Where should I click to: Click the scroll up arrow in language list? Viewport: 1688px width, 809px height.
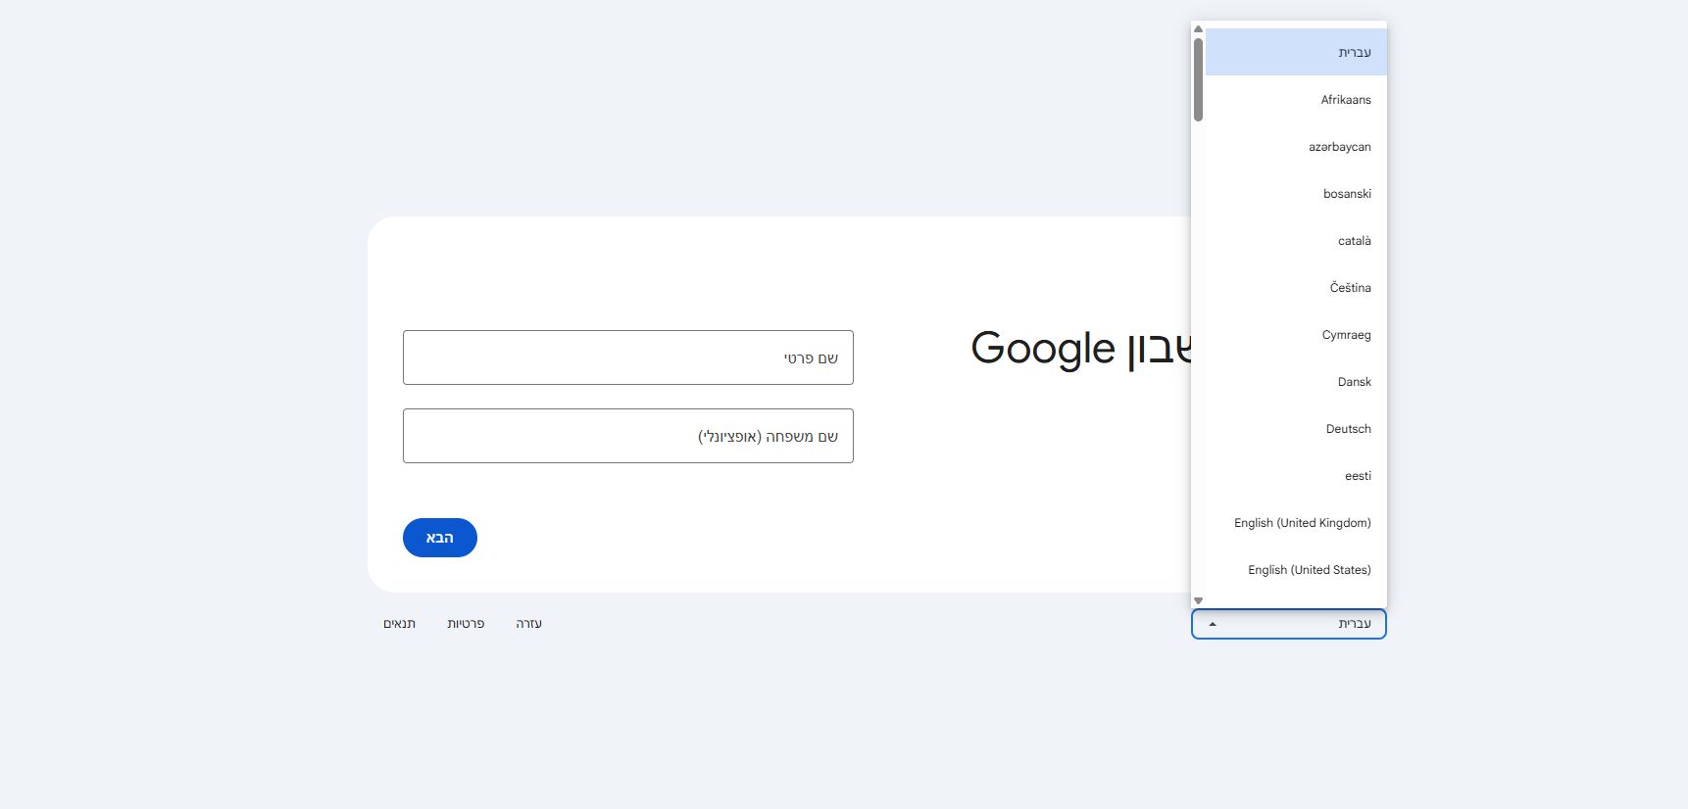pyautogui.click(x=1198, y=29)
